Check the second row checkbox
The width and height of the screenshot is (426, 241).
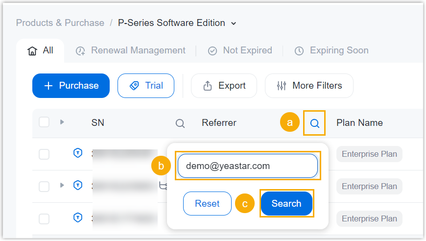(x=44, y=186)
